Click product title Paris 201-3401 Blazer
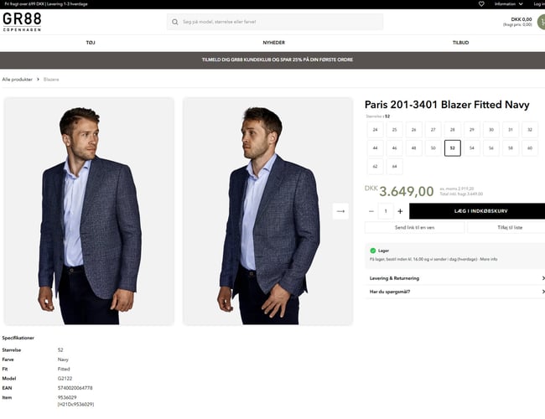Image resolution: width=545 pixels, height=419 pixels. [447, 105]
